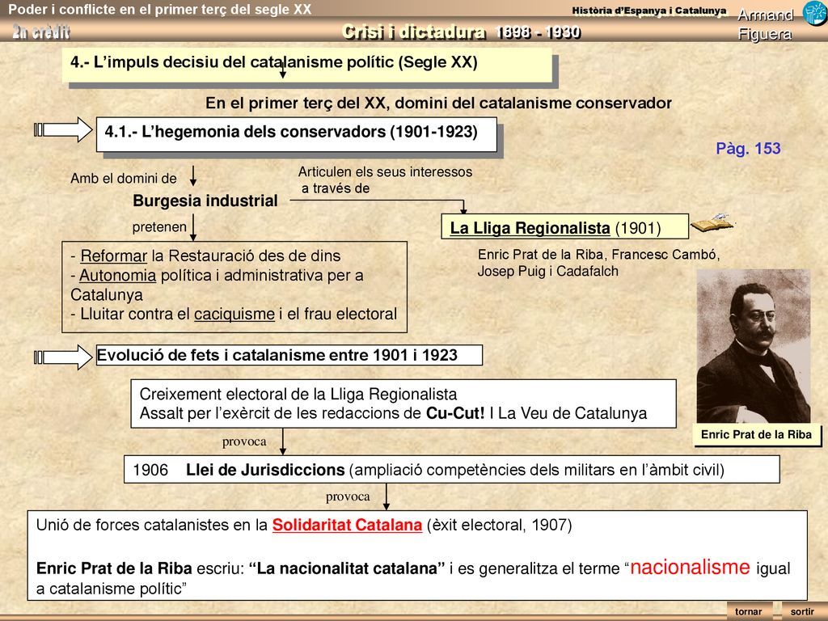Click the underlined word 'Autonomia'
The image size is (828, 621).
coord(118,275)
